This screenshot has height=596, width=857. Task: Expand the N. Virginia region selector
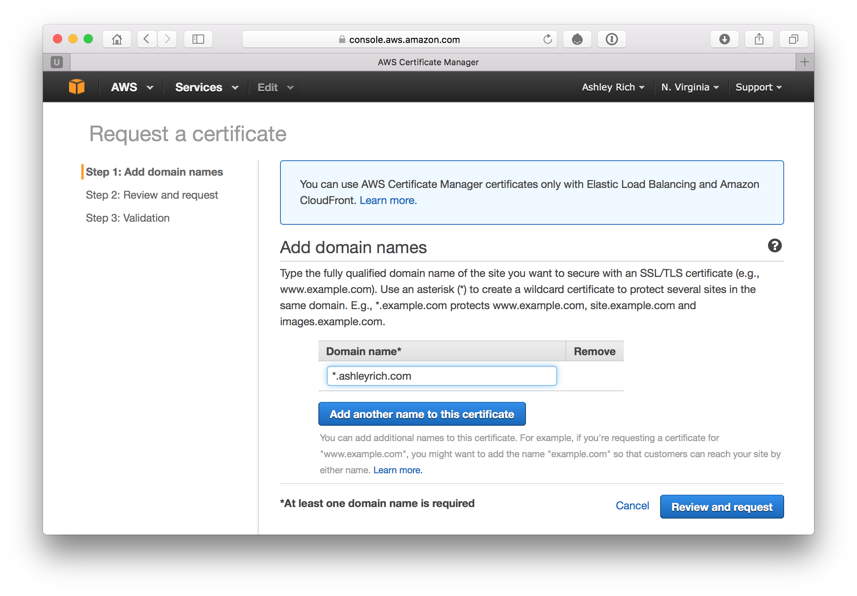(690, 87)
